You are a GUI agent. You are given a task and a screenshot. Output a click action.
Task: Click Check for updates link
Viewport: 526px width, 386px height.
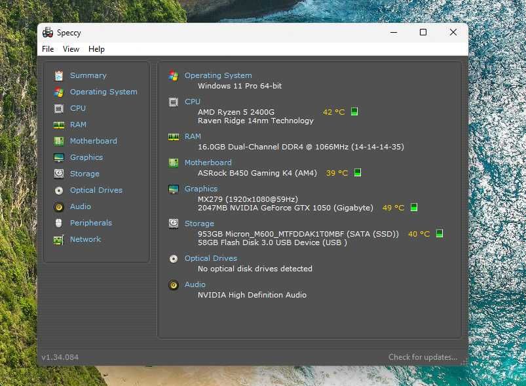coord(423,357)
